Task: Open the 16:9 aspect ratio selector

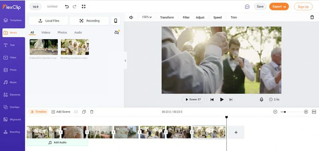Action: pos(36,7)
